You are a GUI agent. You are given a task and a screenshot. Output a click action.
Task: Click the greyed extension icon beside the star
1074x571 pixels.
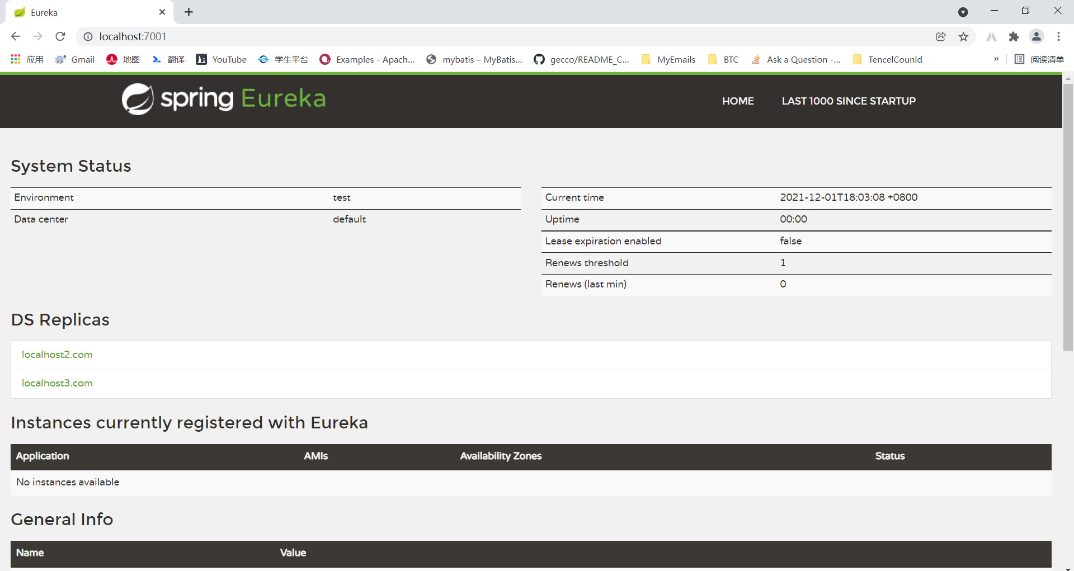(991, 36)
